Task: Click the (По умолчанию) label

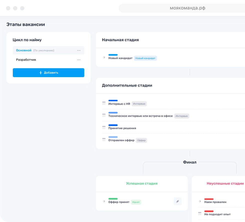Action: [x=44, y=50]
